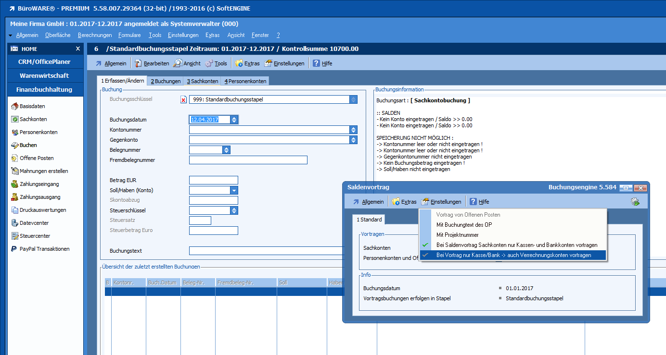Click the Warenwirtschaft section button

[44, 75]
